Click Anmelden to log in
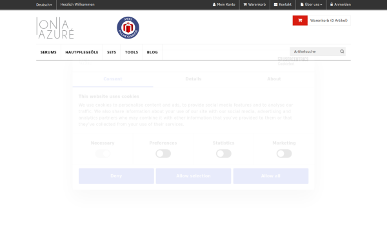 point(341,4)
